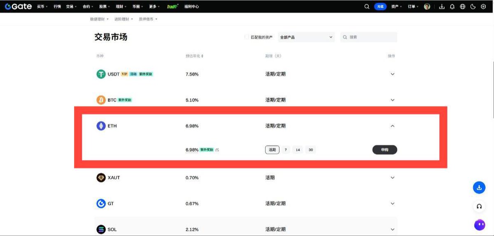The height and width of the screenshot is (236, 494).
Task: Select the 7 day term for ETH
Action: (286, 150)
